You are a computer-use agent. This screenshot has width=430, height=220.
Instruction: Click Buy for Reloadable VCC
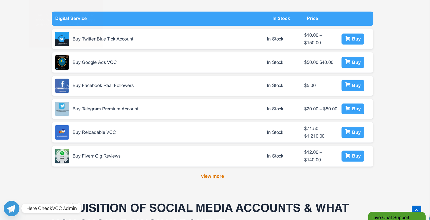pos(353,132)
